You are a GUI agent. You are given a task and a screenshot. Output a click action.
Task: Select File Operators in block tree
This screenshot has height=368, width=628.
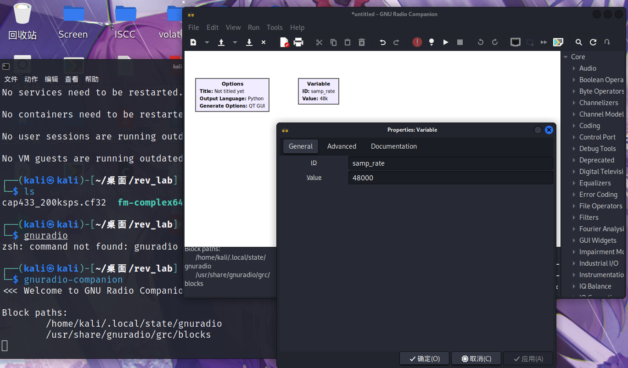coord(601,206)
